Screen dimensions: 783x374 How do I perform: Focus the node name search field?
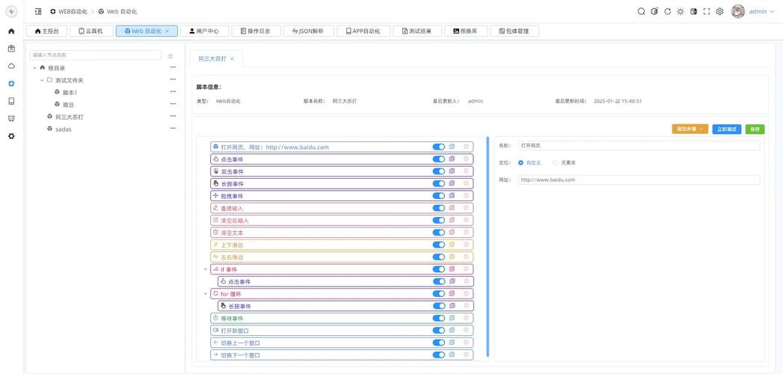click(96, 55)
